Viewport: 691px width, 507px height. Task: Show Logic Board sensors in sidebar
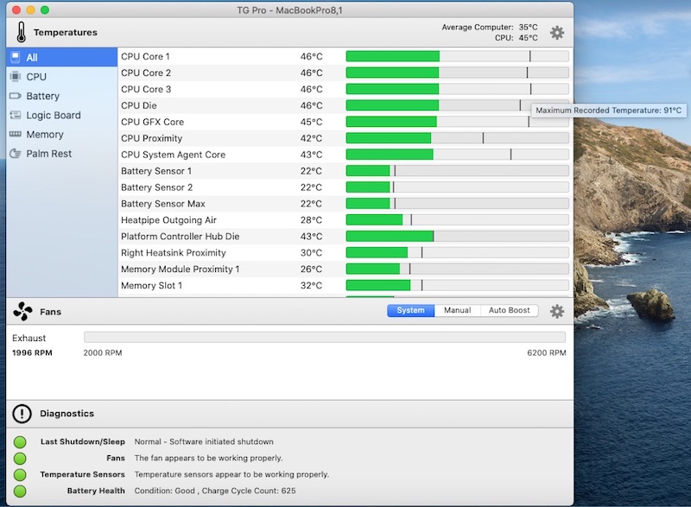(53, 115)
